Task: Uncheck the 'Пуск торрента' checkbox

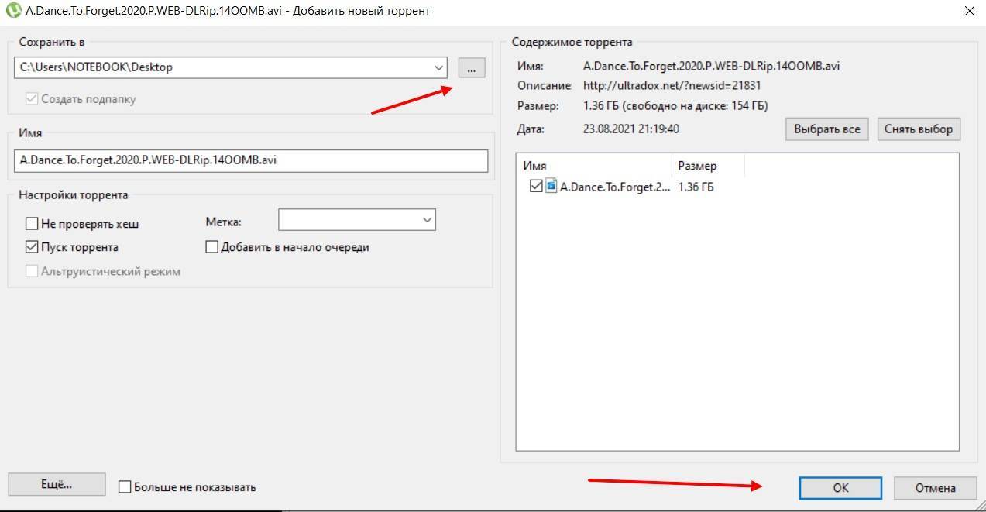Action: tap(32, 247)
